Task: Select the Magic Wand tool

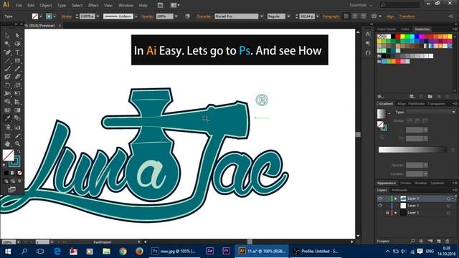Action: 7,44
